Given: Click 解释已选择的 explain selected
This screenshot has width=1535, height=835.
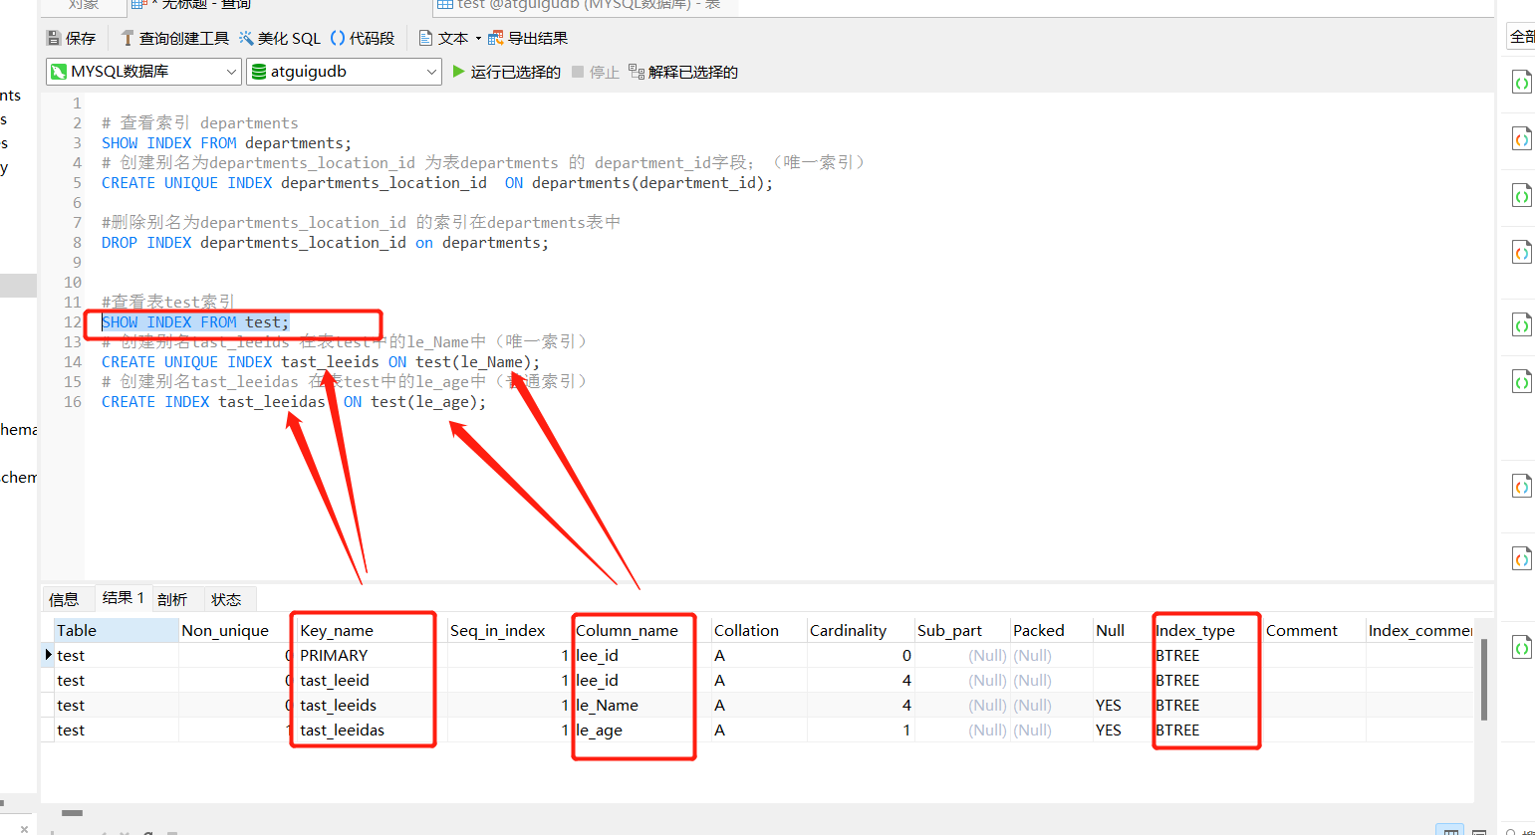Looking at the screenshot, I should pyautogui.click(x=683, y=72).
